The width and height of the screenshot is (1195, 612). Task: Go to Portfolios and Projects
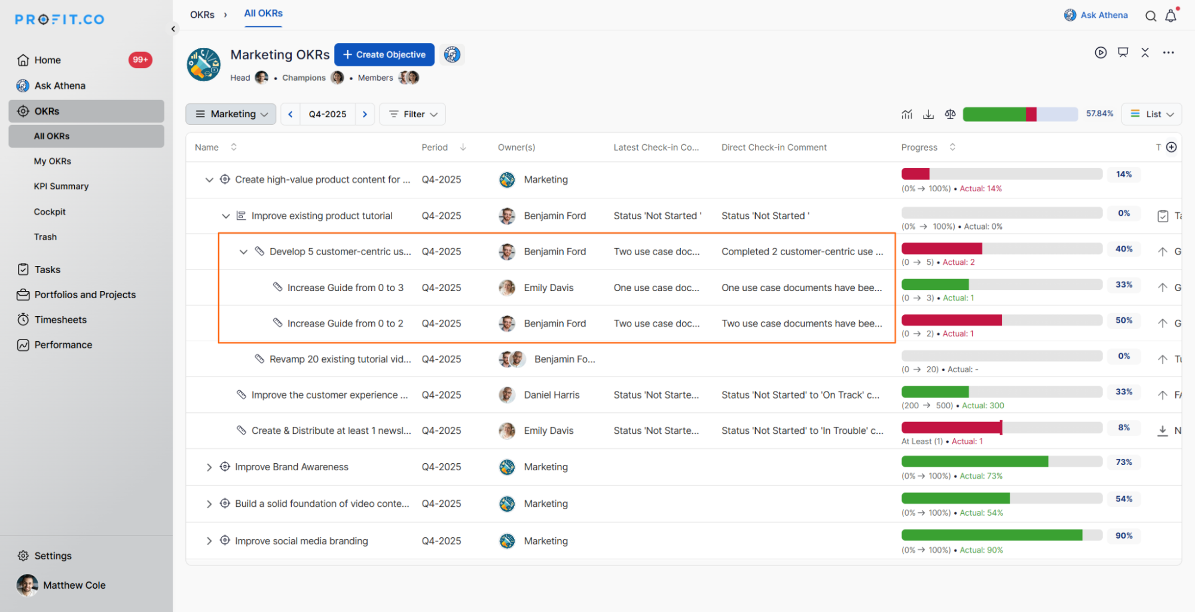[85, 295]
